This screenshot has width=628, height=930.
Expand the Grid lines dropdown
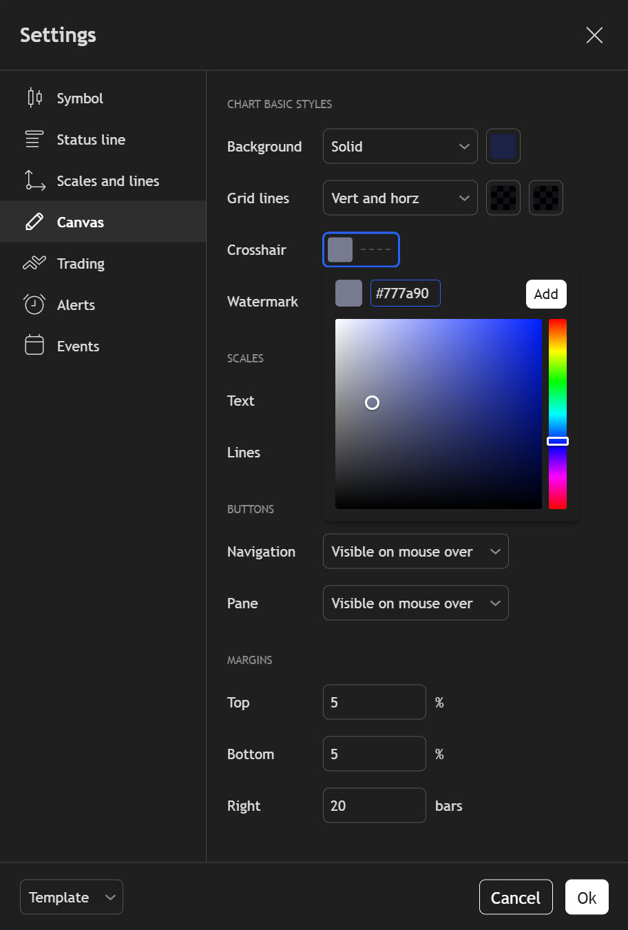pos(399,198)
